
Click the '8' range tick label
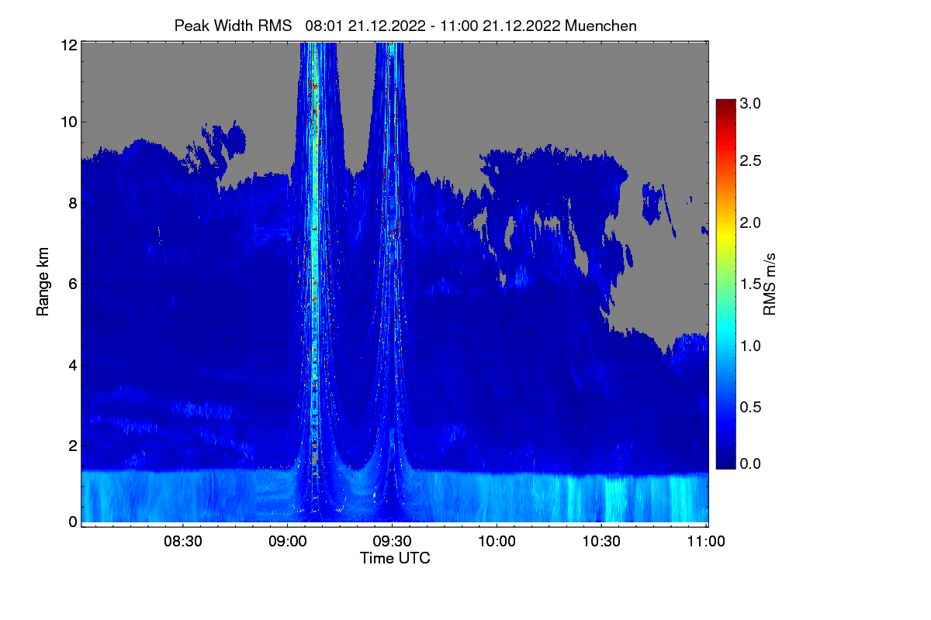72,203
